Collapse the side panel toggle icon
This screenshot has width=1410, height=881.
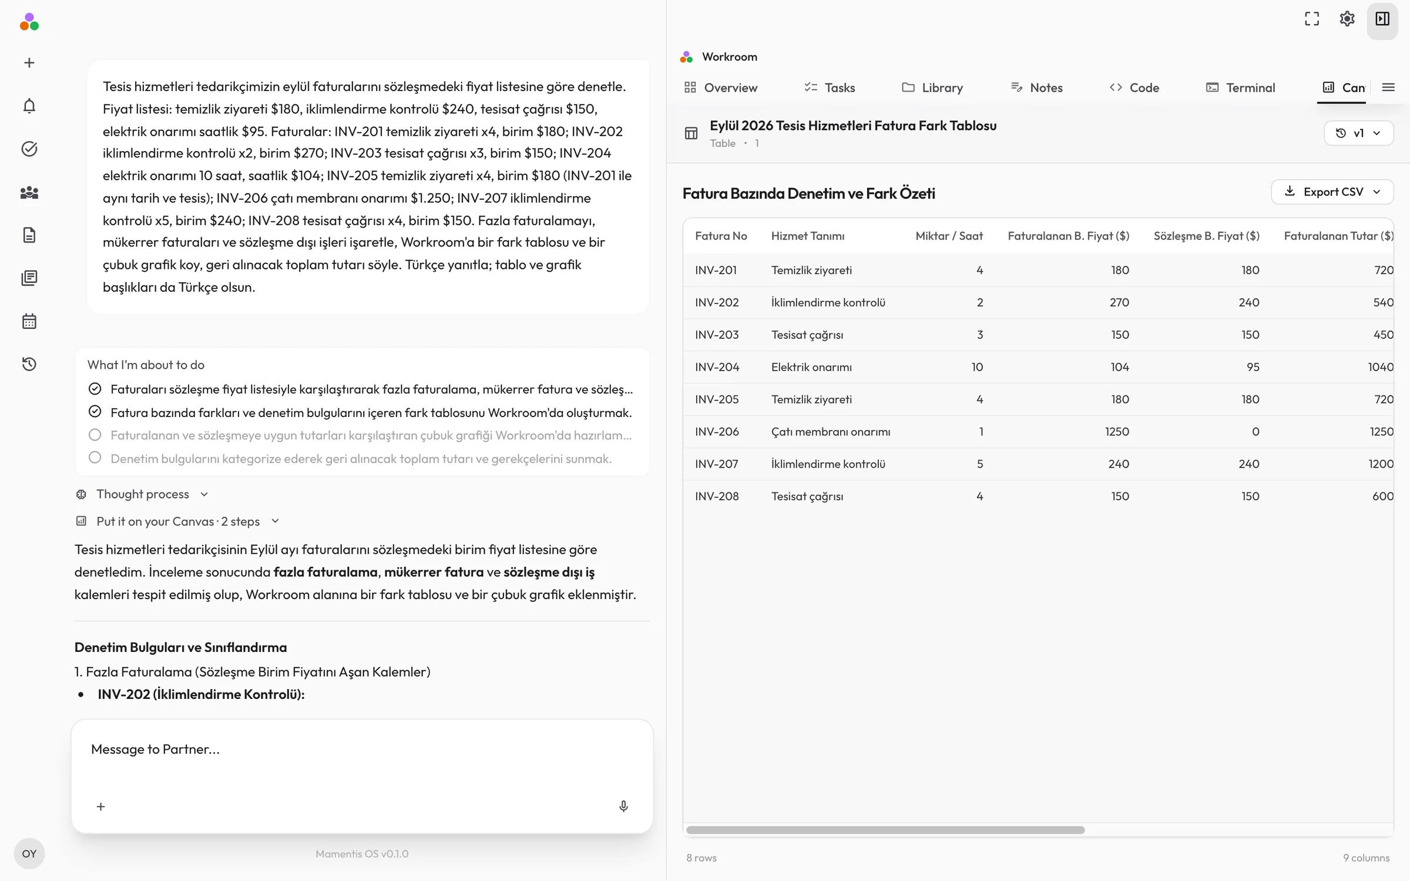click(1382, 19)
